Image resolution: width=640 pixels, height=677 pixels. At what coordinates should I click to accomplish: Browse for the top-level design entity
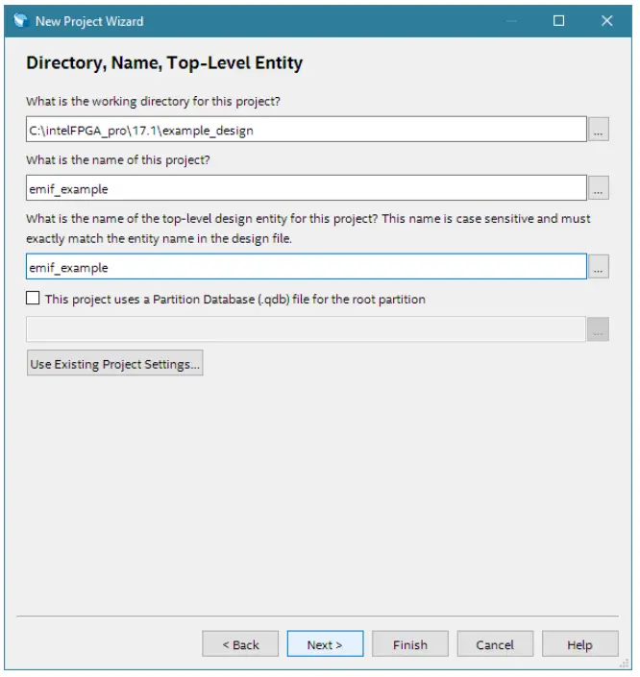598,266
